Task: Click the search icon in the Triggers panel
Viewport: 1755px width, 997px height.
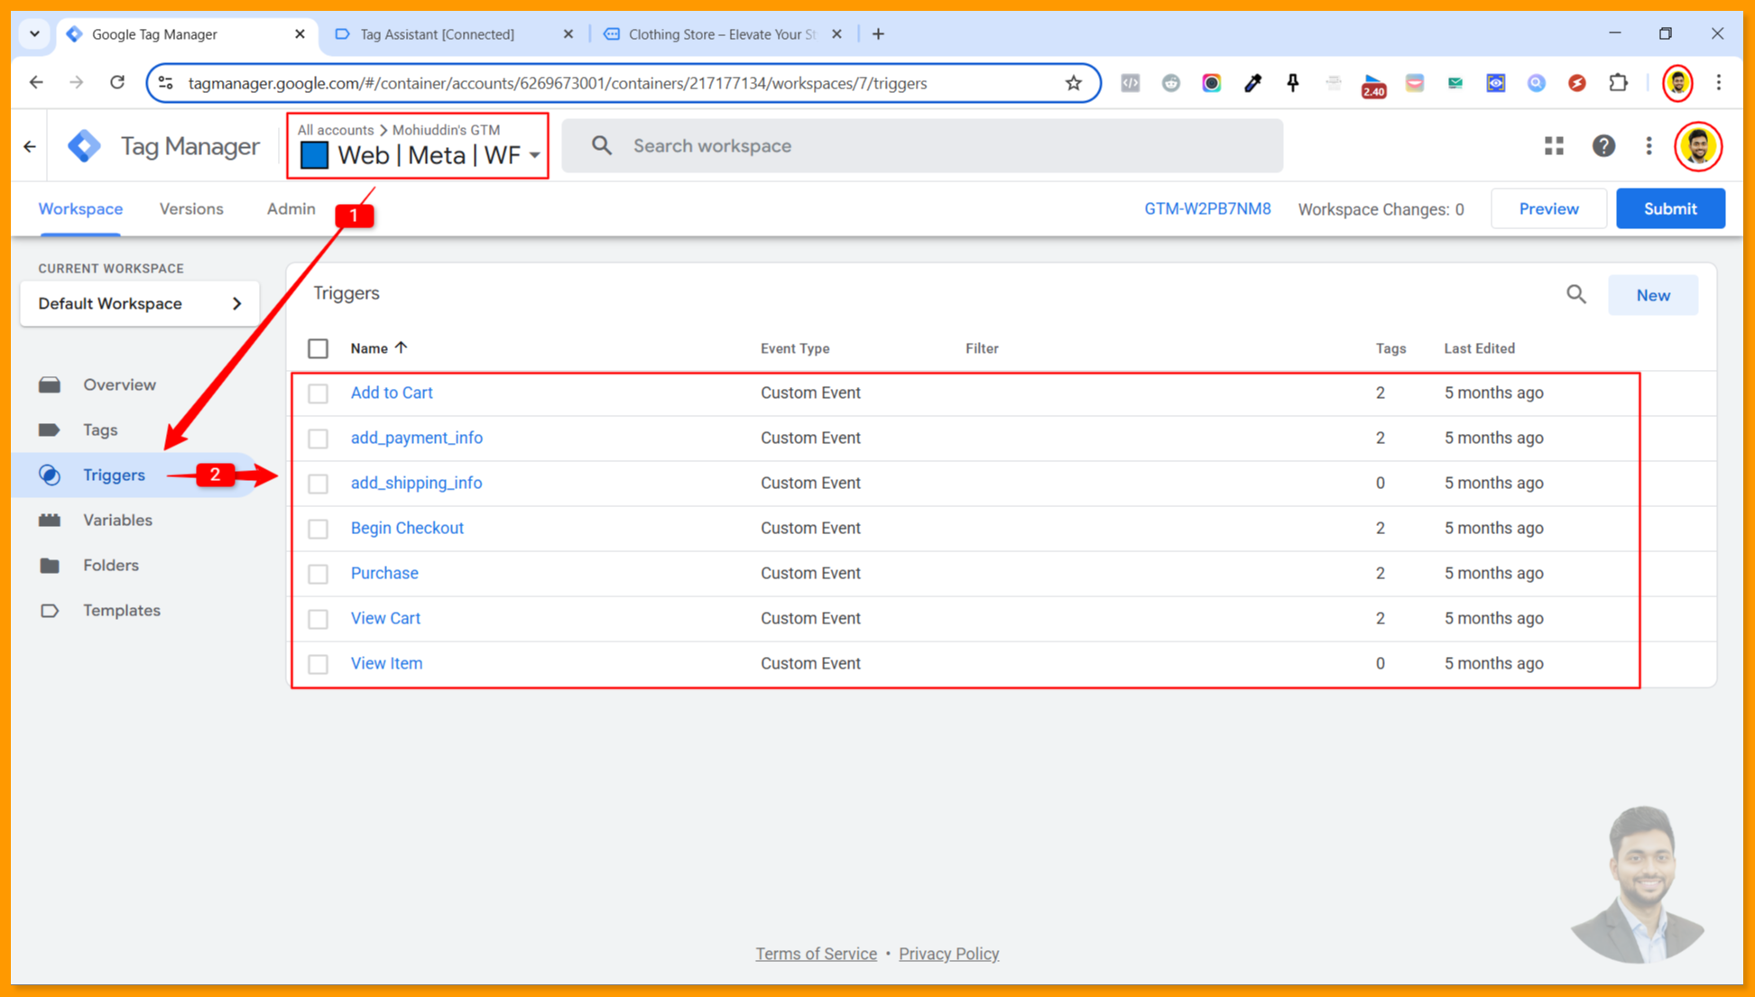Action: (x=1576, y=294)
